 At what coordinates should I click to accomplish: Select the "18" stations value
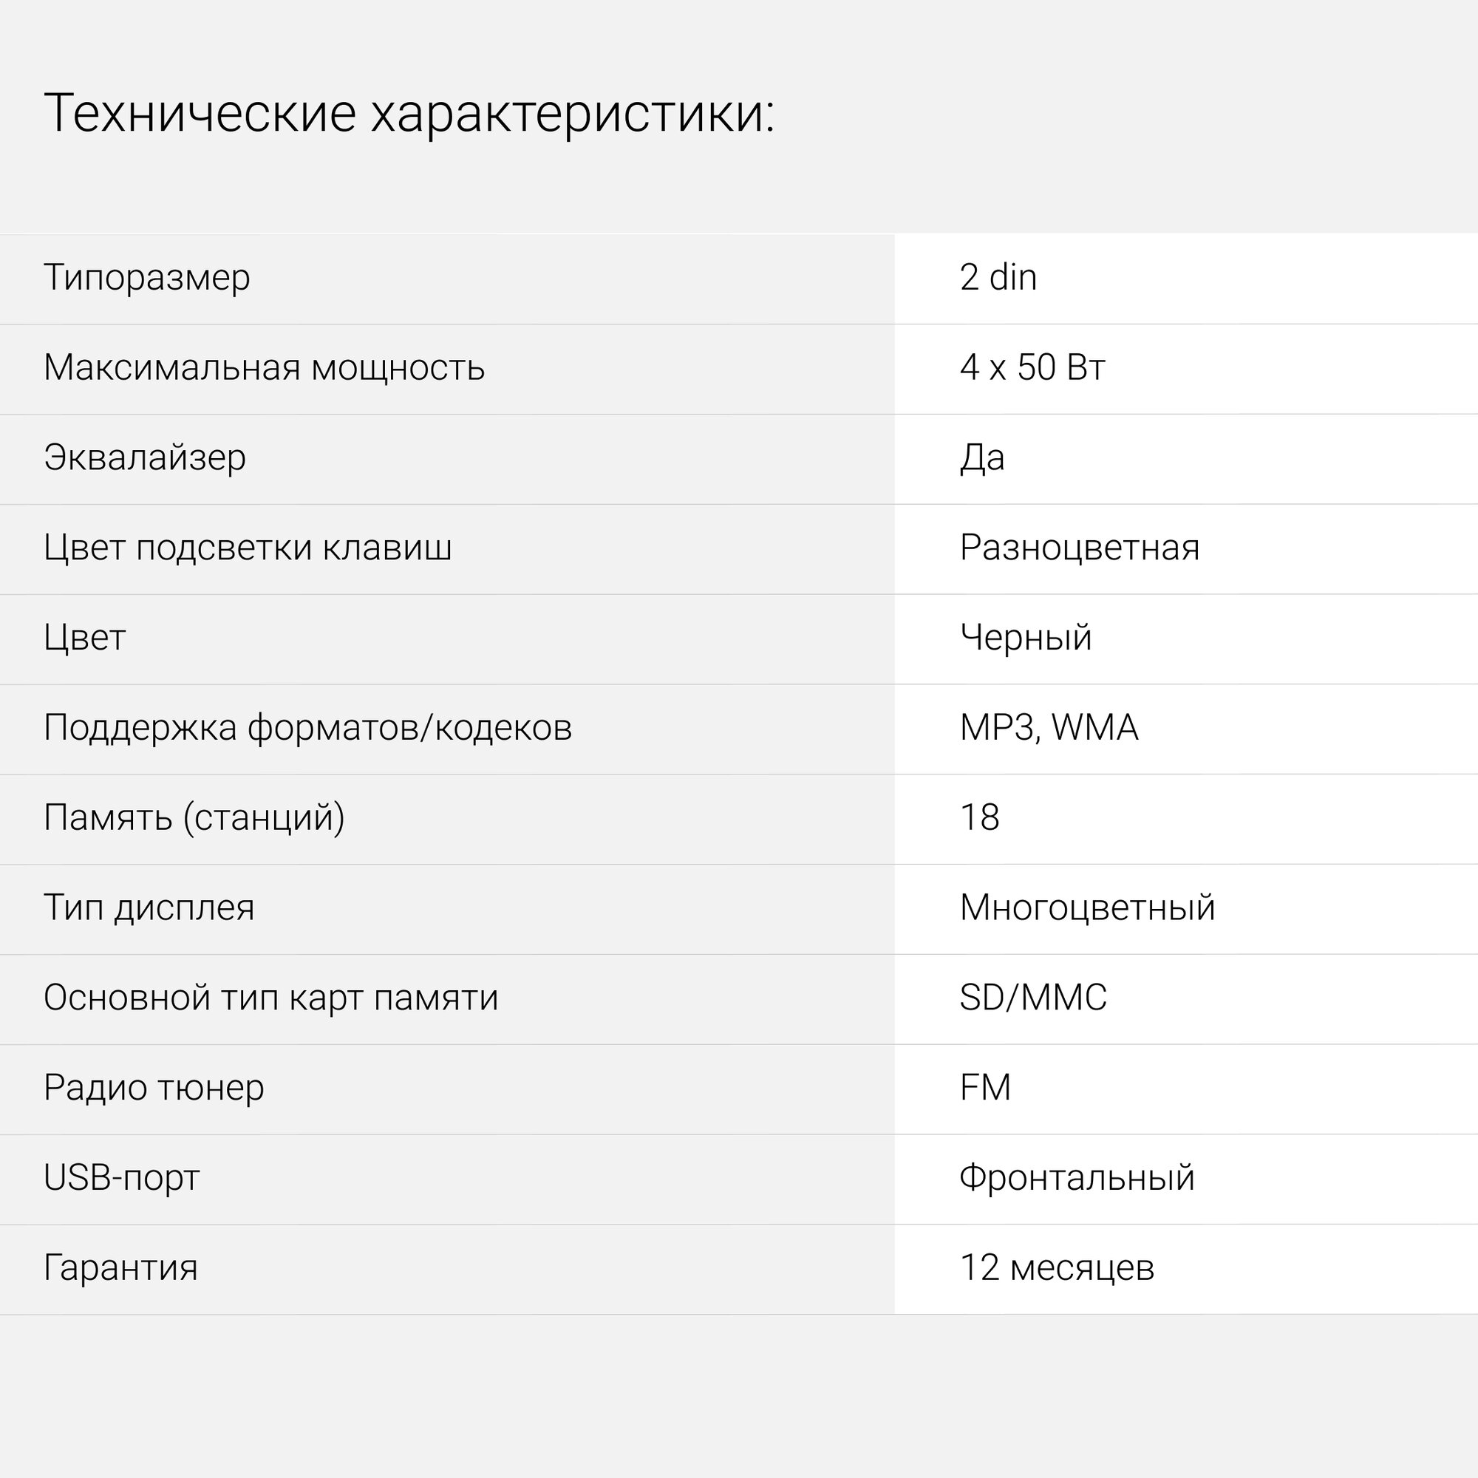pyautogui.click(x=979, y=818)
